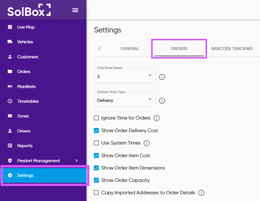The height and width of the screenshot is (201, 260).
Task: Tick Copy Imported Addresses to Order Details
Action: click(96, 193)
